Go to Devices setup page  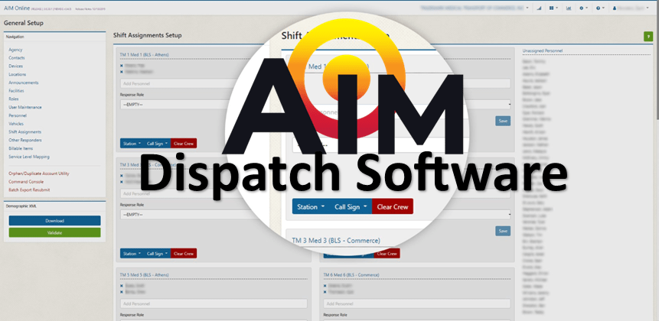point(16,66)
